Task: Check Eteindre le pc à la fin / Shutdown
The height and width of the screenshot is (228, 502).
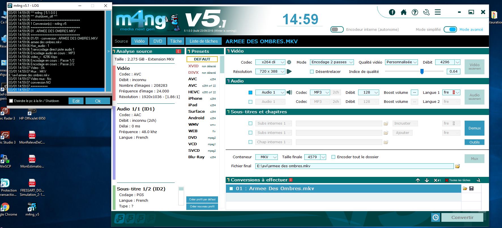Action: tap(11, 101)
